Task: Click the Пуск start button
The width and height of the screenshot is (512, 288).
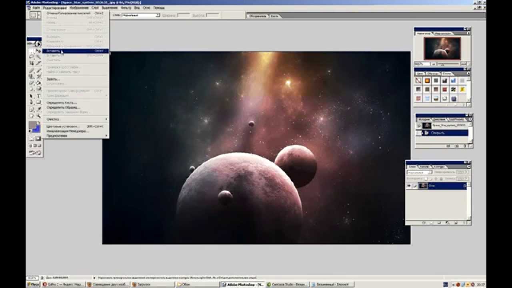Action: (33, 284)
